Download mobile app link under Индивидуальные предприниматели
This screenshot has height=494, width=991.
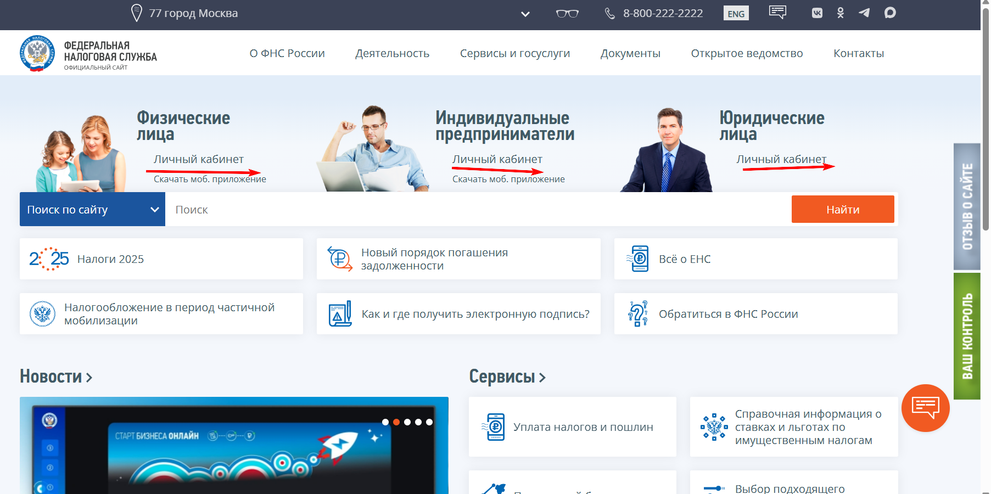pyautogui.click(x=508, y=179)
